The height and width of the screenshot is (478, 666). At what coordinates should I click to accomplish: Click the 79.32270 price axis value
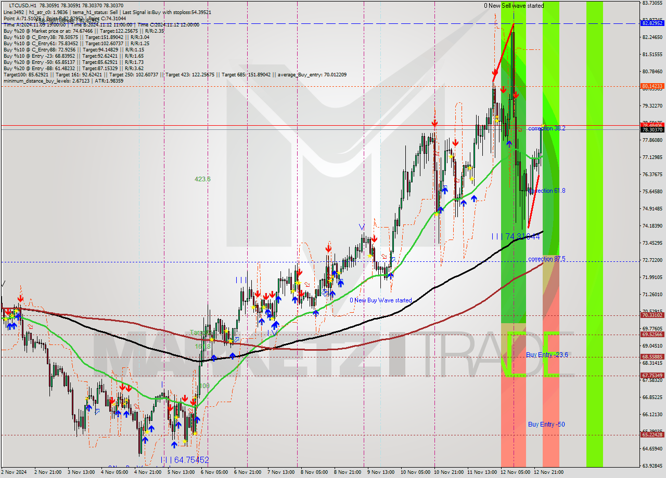[652, 105]
